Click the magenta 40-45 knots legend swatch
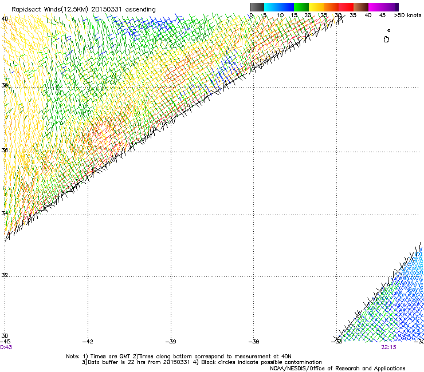The image size is (424, 372). click(x=376, y=7)
